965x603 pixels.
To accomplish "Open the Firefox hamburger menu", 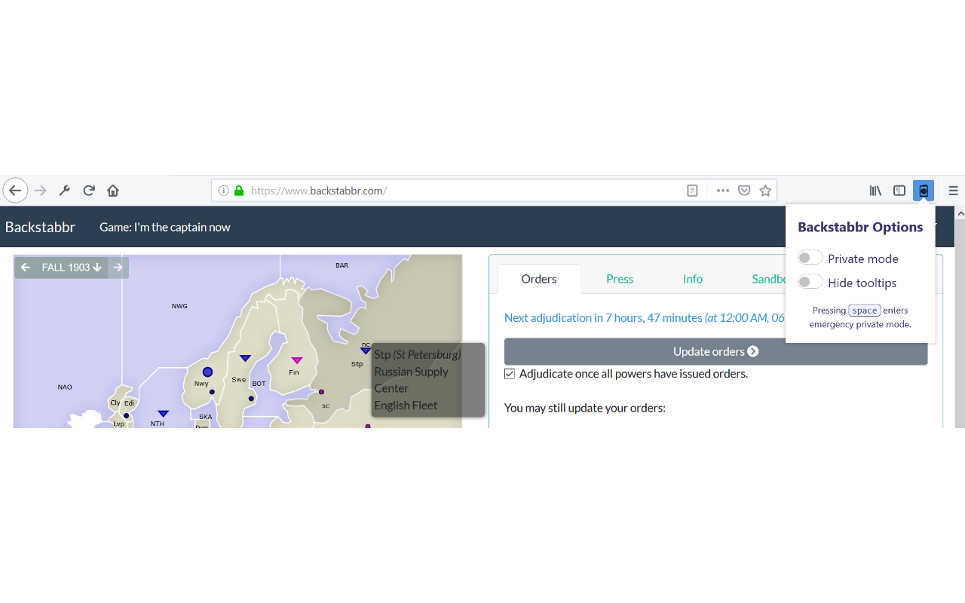I will tap(954, 191).
